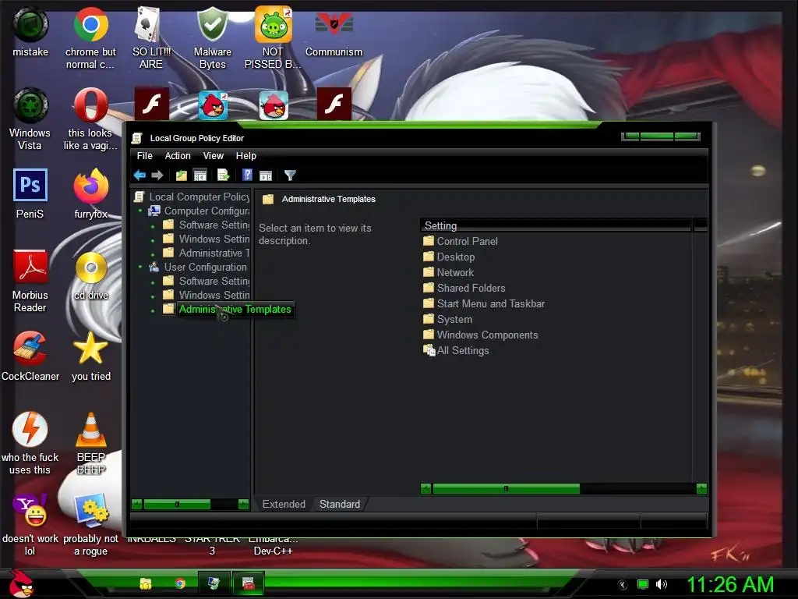The width and height of the screenshot is (798, 599).
Task: Click the Export List toolbar icon
Action: point(224,175)
